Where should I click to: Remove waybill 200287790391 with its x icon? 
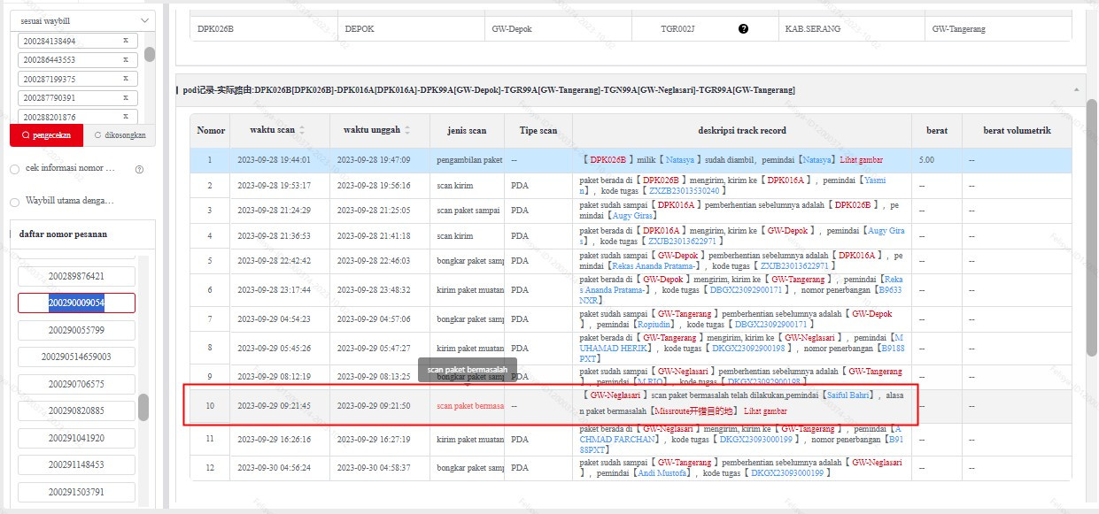coord(125,97)
